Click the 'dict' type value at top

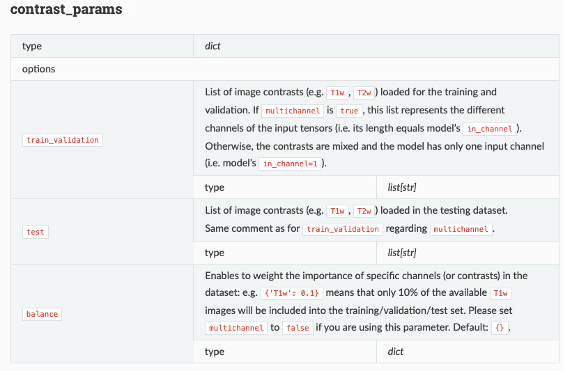click(x=213, y=46)
